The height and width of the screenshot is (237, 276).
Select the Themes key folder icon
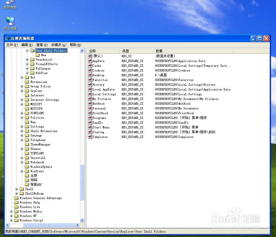pos(27,149)
